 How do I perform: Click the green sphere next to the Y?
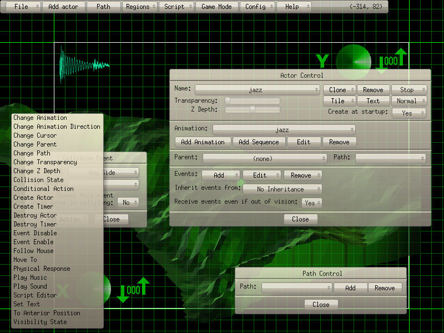354,61
